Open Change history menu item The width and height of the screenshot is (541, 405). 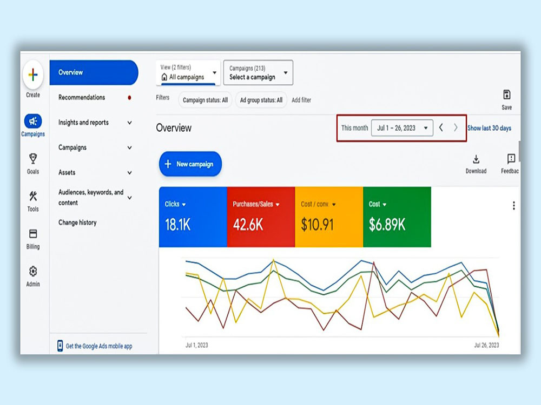[77, 222]
